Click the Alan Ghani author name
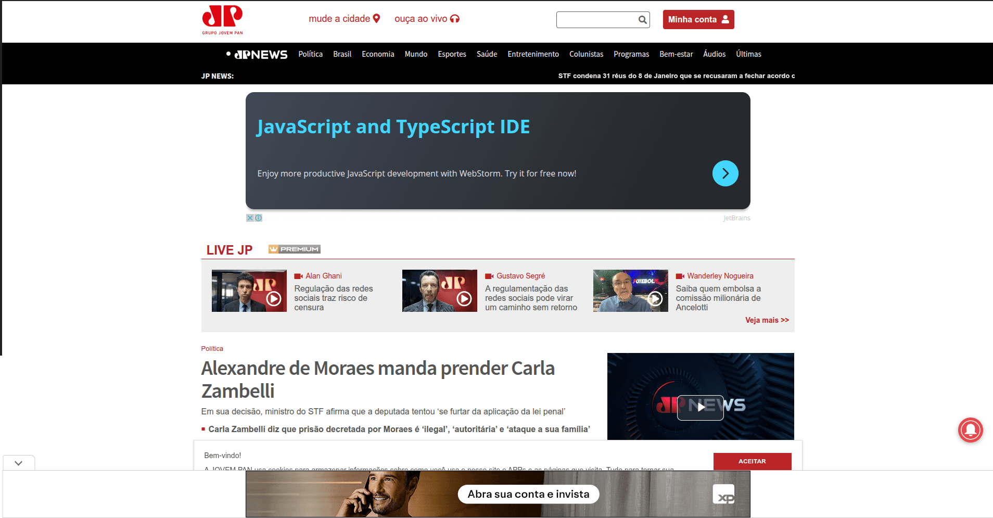The image size is (993, 518). (x=324, y=276)
